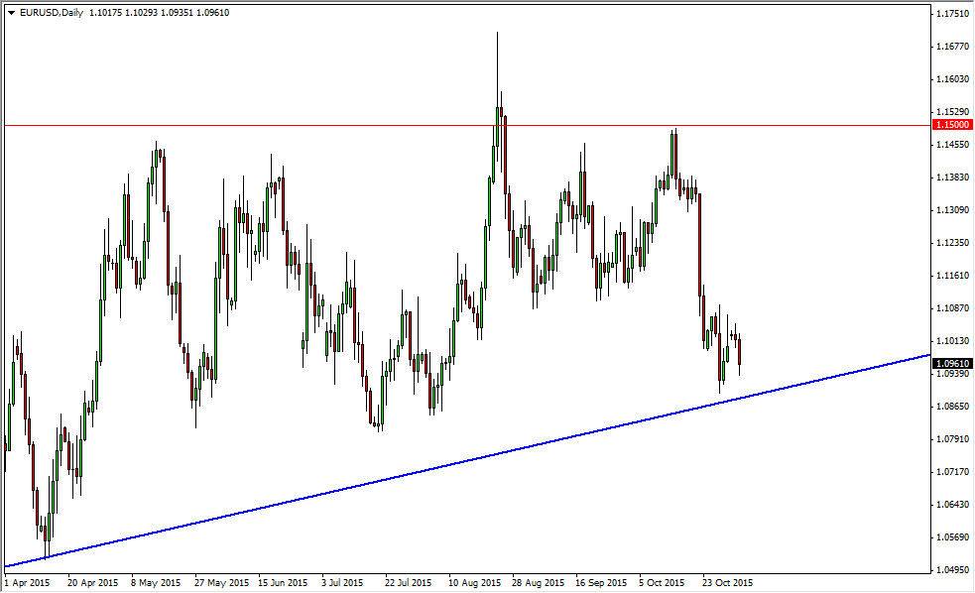Select the rightmost red candlestick on chart

[x=740, y=352]
